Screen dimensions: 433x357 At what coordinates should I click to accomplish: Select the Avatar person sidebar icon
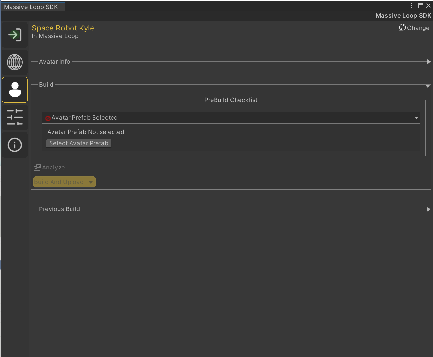pos(15,90)
